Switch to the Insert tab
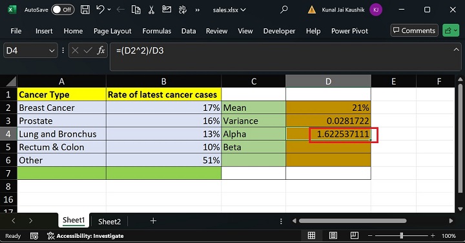Viewport: 465px width, 243px height. coord(44,31)
